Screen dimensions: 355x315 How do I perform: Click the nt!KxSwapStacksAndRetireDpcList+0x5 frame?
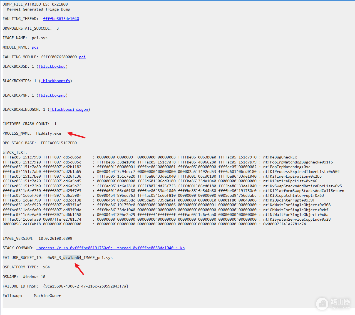302,186
